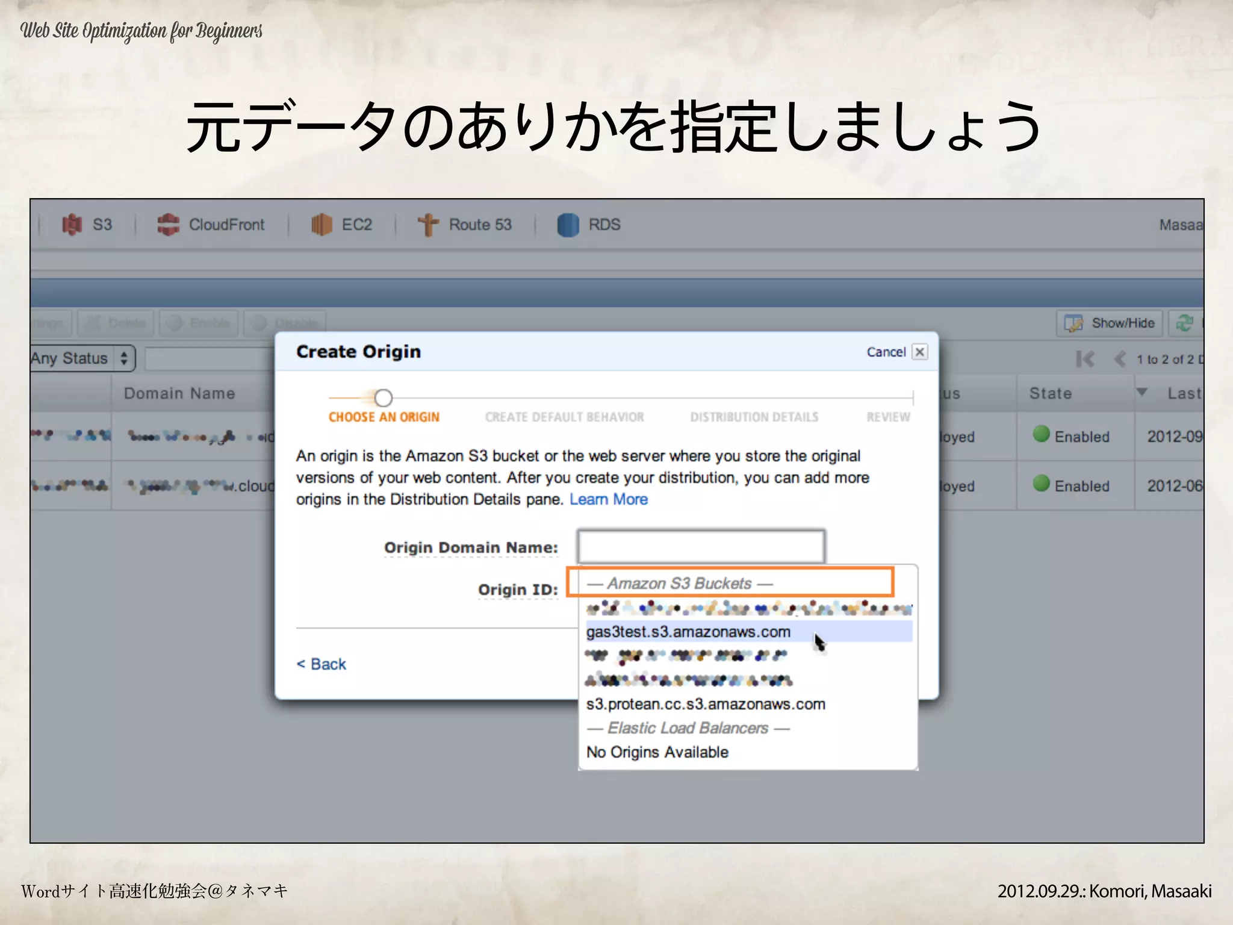Click the Distribution Details step

(x=754, y=417)
